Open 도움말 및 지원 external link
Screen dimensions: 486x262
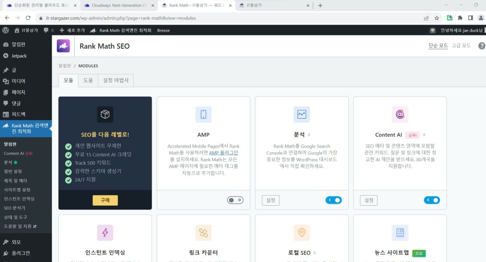tap(20, 226)
